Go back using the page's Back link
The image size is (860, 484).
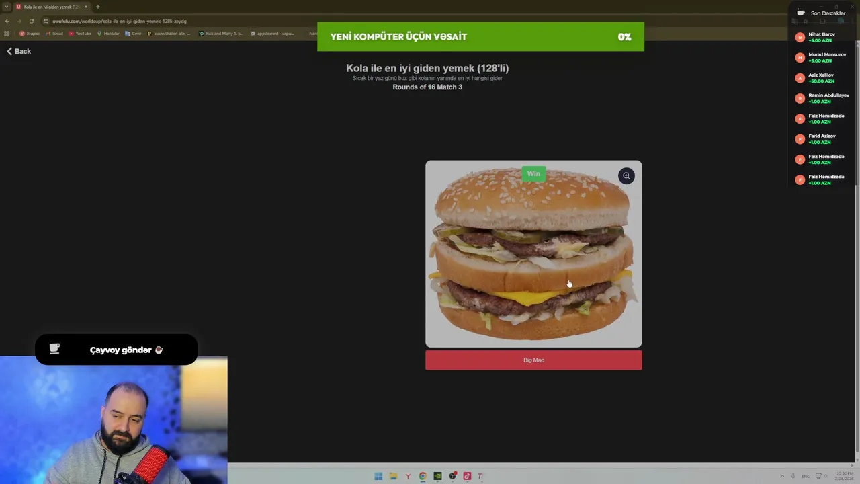(x=19, y=51)
